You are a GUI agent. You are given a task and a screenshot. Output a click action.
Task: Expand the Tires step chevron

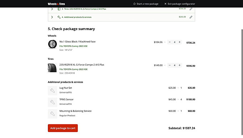click(x=52, y=9)
